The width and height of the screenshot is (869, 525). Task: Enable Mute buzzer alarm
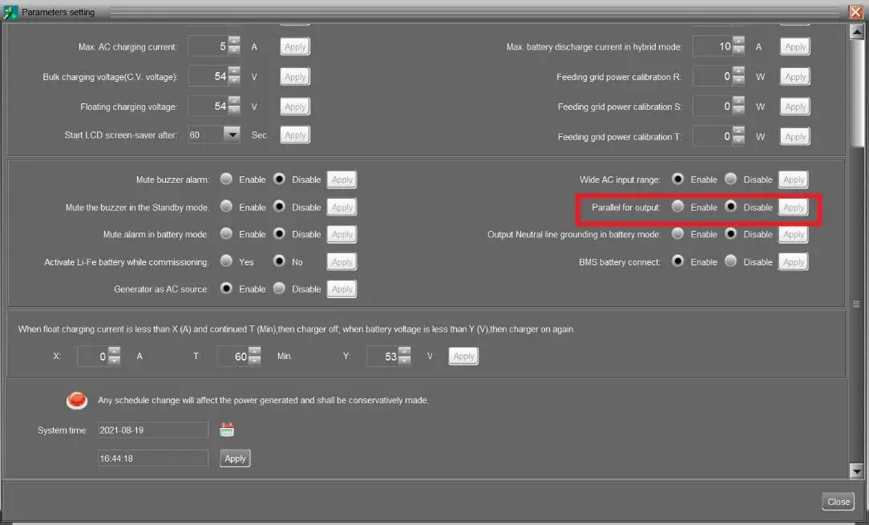coord(226,179)
